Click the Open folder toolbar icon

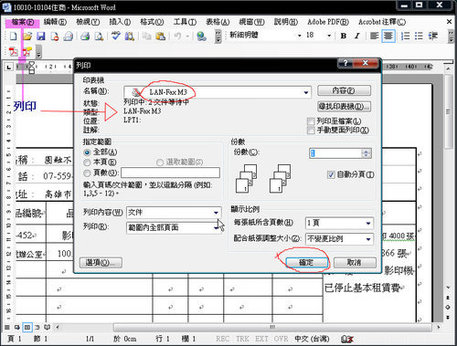pos(27,37)
